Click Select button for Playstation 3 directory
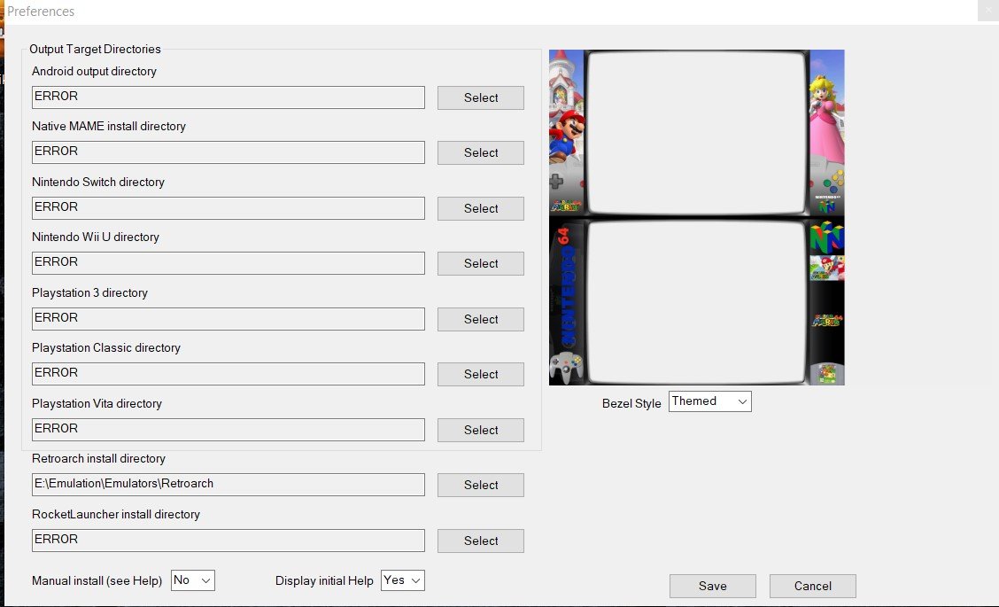999x607 pixels. pos(480,319)
